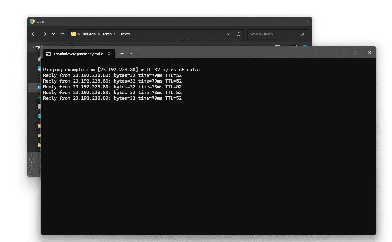Click the cmd.exe icon on the terminal tab
Screen dimensions: 392x242
coord(48,53)
